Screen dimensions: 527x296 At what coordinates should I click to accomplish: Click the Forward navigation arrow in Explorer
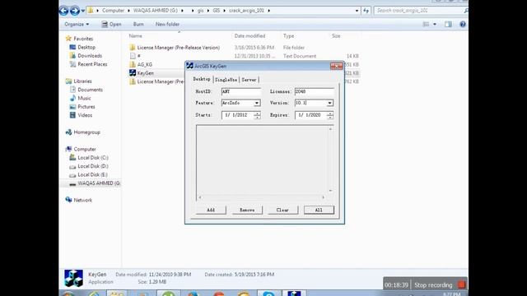coord(75,11)
